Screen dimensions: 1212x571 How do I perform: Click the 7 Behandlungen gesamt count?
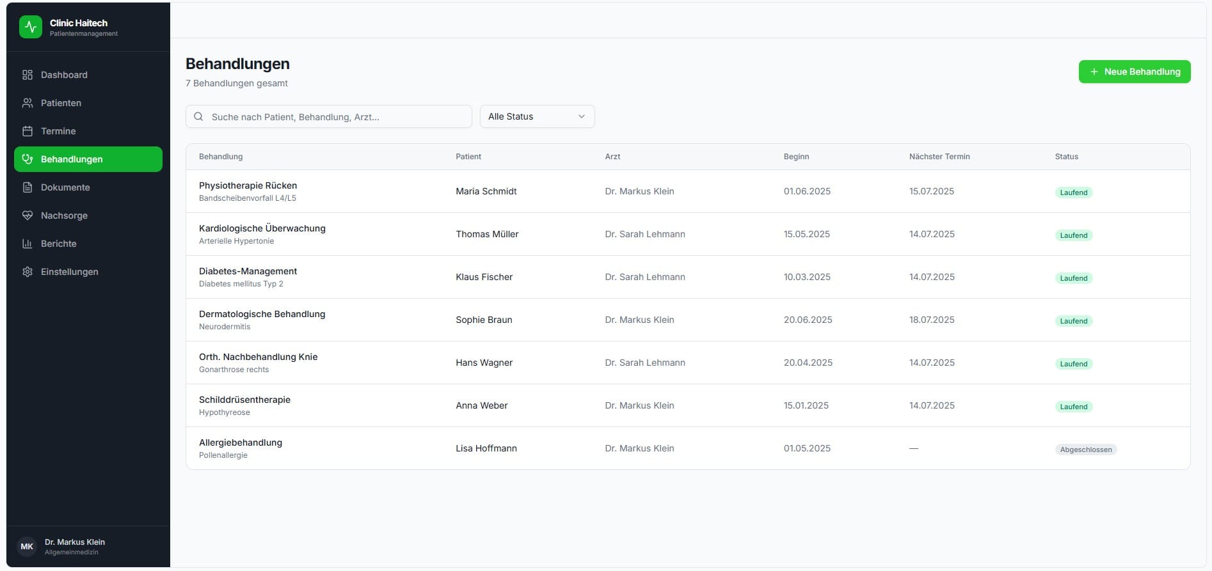pyautogui.click(x=237, y=83)
